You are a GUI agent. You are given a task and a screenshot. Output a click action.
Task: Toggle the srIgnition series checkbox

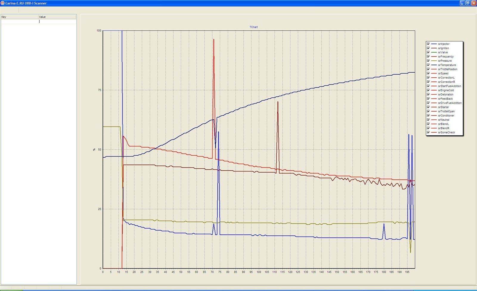428,48
